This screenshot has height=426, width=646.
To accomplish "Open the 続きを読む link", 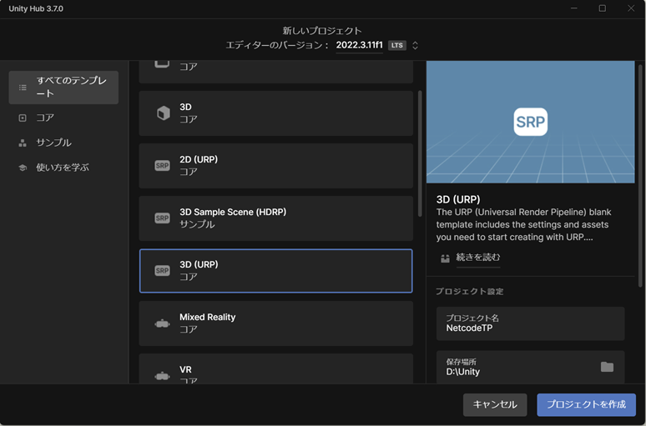I will [x=477, y=258].
